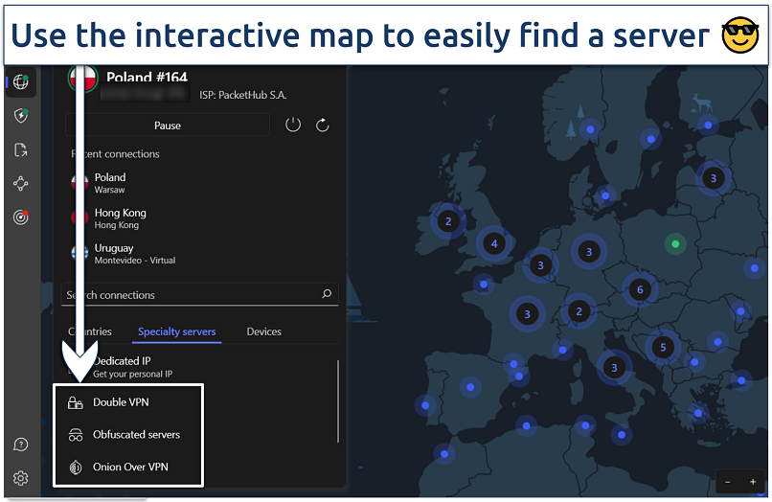Image resolution: width=772 pixels, height=502 pixels.
Task: Select the map cluster marked 5
Action: (x=663, y=348)
